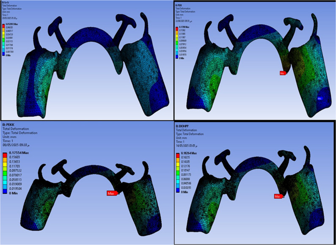This screenshot has height=245, width=336.
Task: Click the value 0.11703 in PEKK legend
Action: click(14, 166)
